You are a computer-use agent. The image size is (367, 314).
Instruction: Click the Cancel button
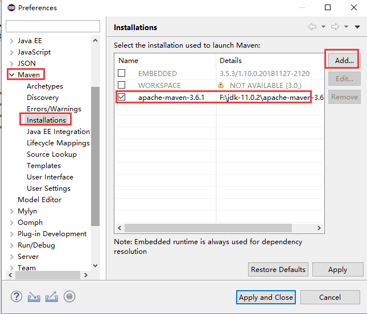[x=330, y=297]
